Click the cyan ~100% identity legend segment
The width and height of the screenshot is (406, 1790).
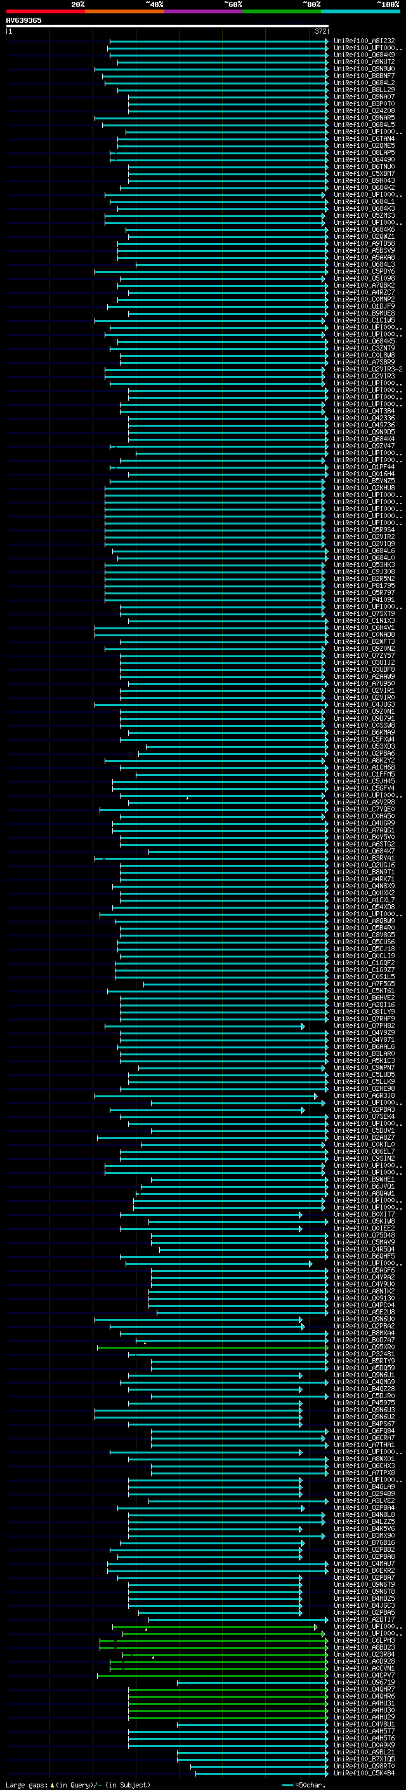pyautogui.click(x=360, y=11)
